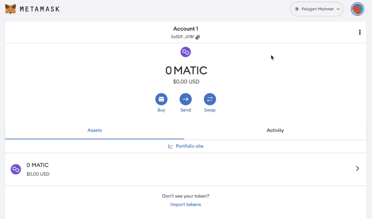Click the MATIC icon in asset row
This screenshot has height=219, width=372.
pos(16,169)
